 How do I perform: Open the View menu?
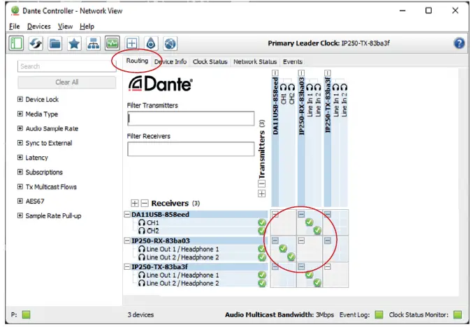point(65,26)
